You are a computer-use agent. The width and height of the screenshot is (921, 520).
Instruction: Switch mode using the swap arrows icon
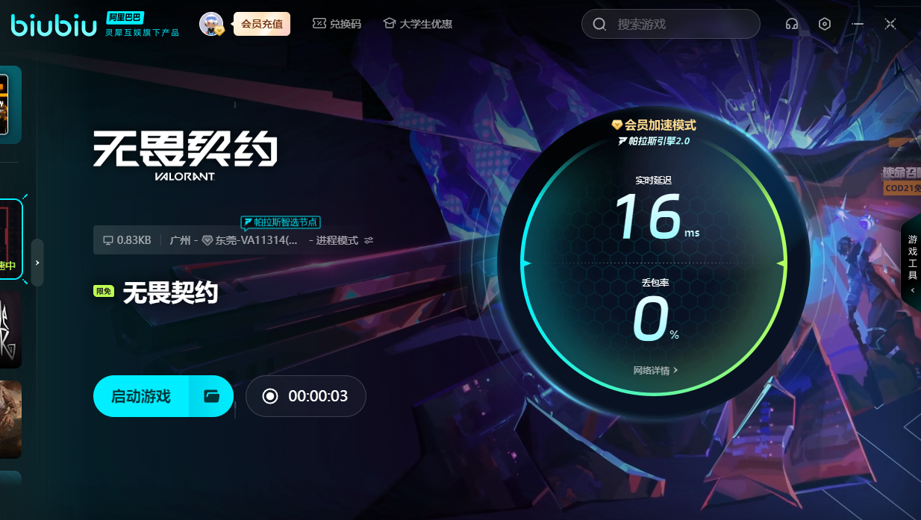[x=369, y=240]
